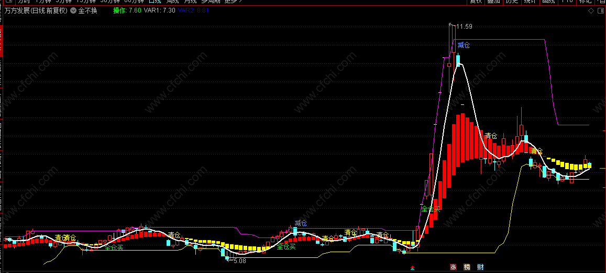Click the 金不换 indicator name

87,11
